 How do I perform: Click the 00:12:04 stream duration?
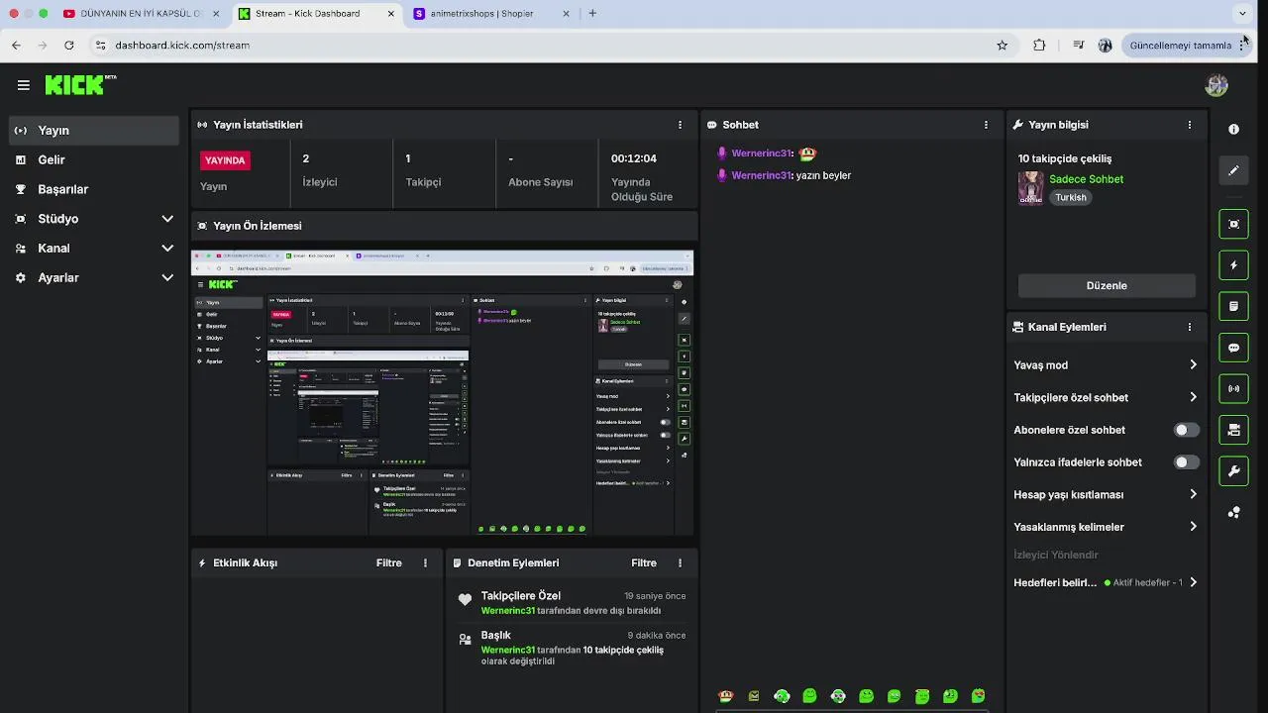(x=634, y=158)
